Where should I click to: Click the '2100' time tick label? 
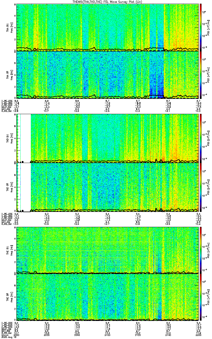(107, 335)
